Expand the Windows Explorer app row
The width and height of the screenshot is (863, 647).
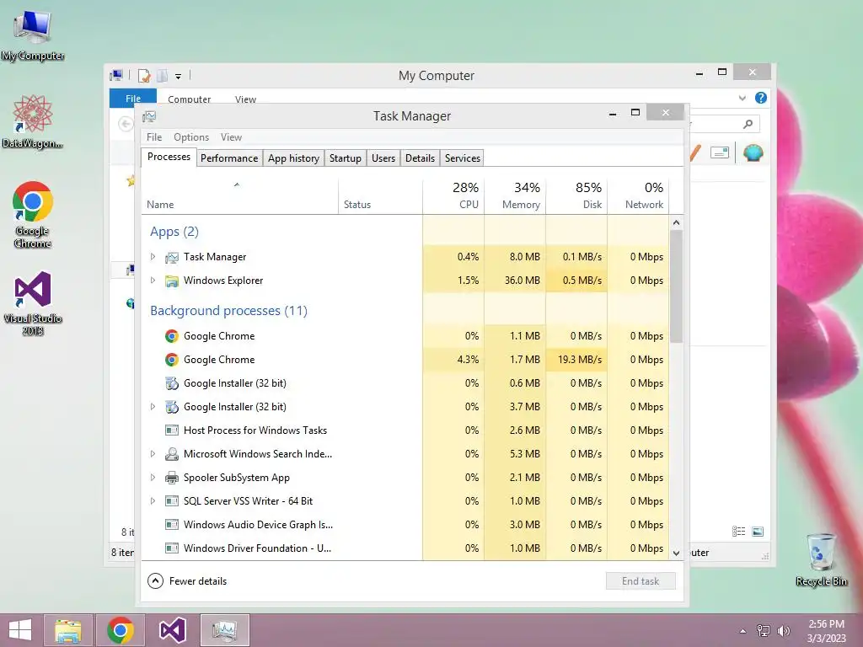(153, 281)
